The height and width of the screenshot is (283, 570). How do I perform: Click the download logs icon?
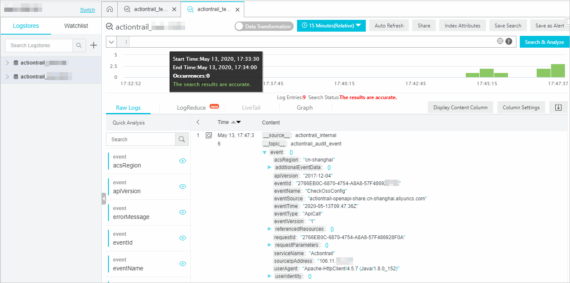point(558,107)
